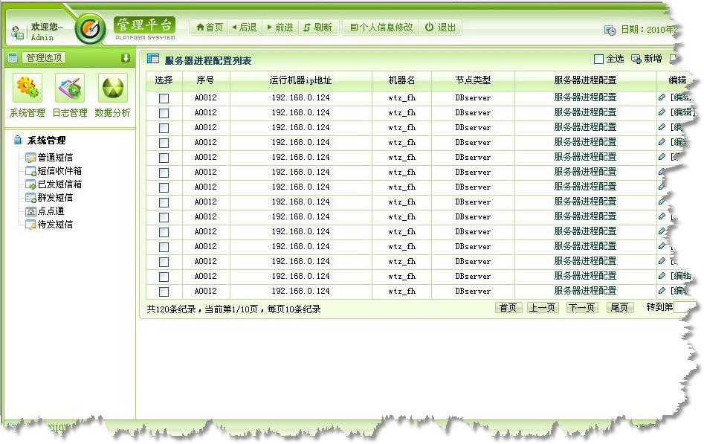
Task: Click 退出 logout in top toolbar
Action: 440,28
